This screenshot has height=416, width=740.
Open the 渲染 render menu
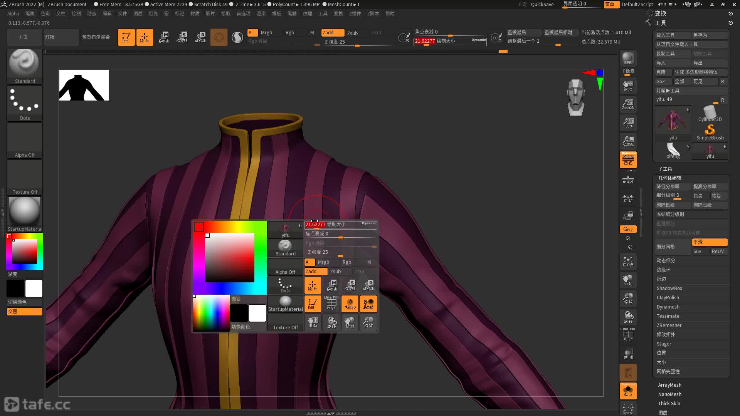pyautogui.click(x=261, y=13)
